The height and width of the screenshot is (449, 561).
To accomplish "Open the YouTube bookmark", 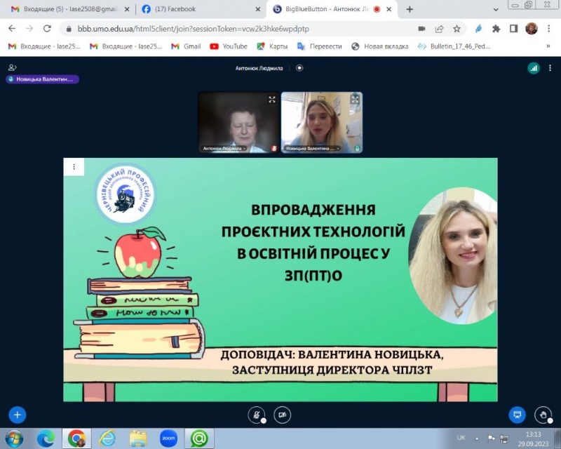I will coord(229,46).
